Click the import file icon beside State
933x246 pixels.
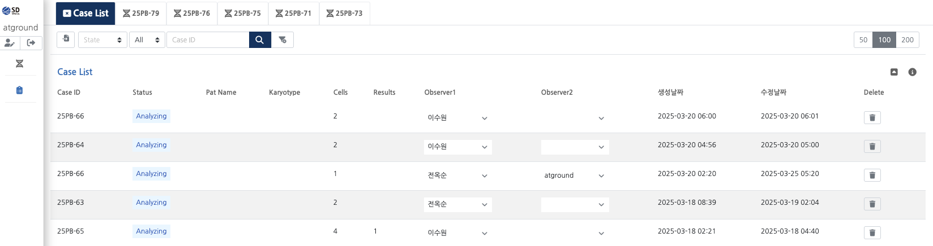coord(66,39)
